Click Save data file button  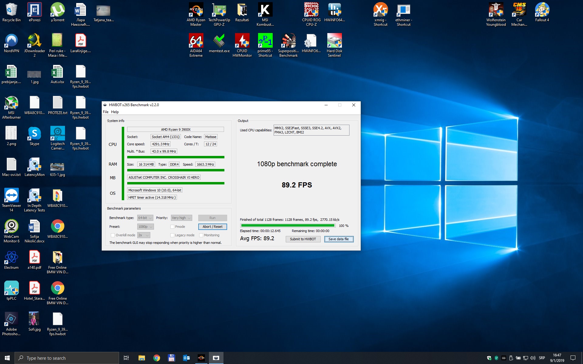(339, 239)
